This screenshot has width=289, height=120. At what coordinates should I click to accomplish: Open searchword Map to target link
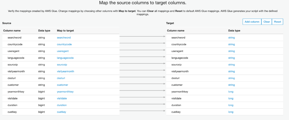tap(64, 38)
